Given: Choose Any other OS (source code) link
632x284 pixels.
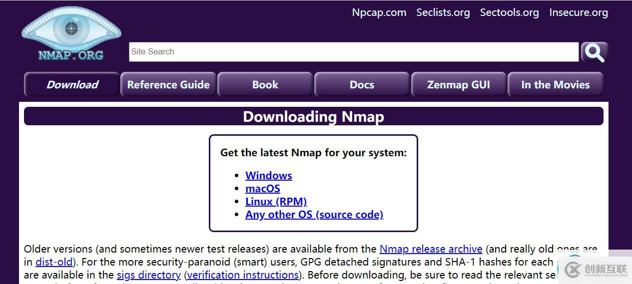Looking at the screenshot, I should click(314, 215).
